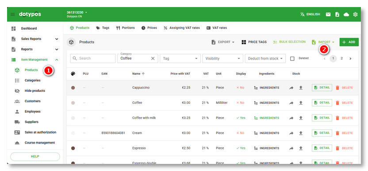Image resolution: width=368 pixels, height=171 pixels.
Task: Open the Tag filter dropdown
Action: [x=180, y=58]
